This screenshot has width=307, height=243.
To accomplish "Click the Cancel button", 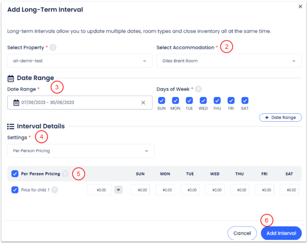I will (242, 233).
